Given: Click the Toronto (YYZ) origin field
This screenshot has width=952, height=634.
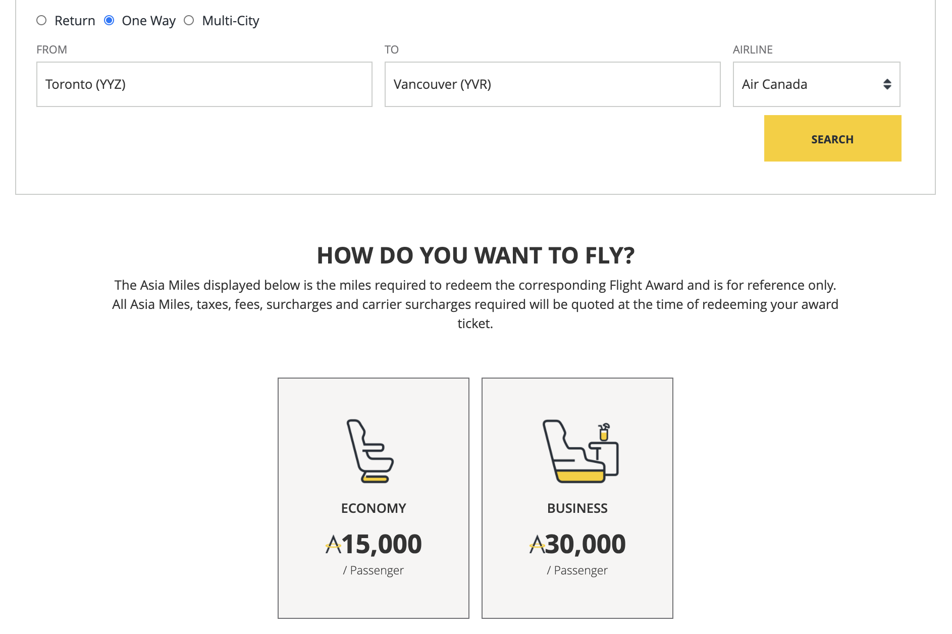Looking at the screenshot, I should point(204,84).
